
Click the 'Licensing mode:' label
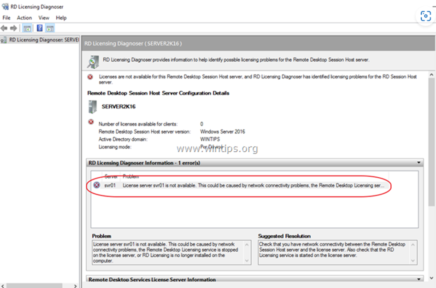(115, 147)
